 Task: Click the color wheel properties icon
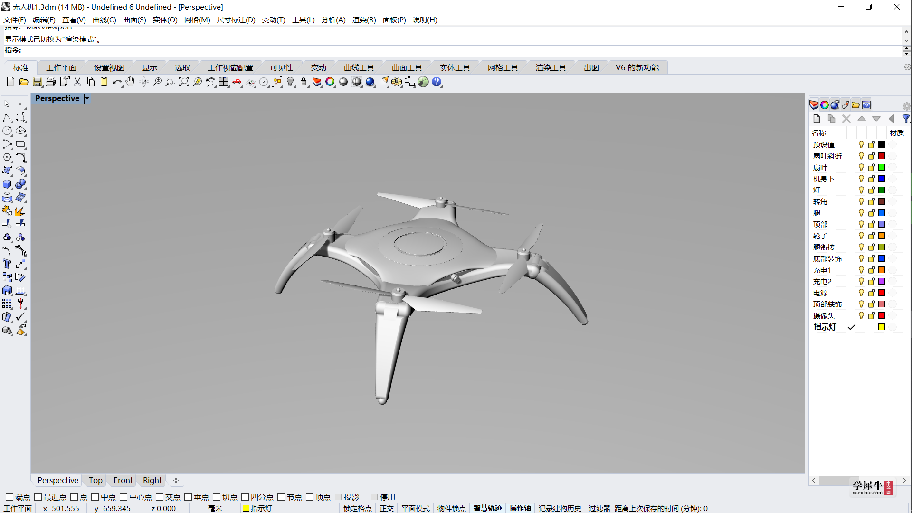[330, 82]
